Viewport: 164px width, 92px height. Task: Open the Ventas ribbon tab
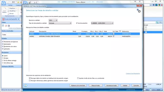(10, 5)
